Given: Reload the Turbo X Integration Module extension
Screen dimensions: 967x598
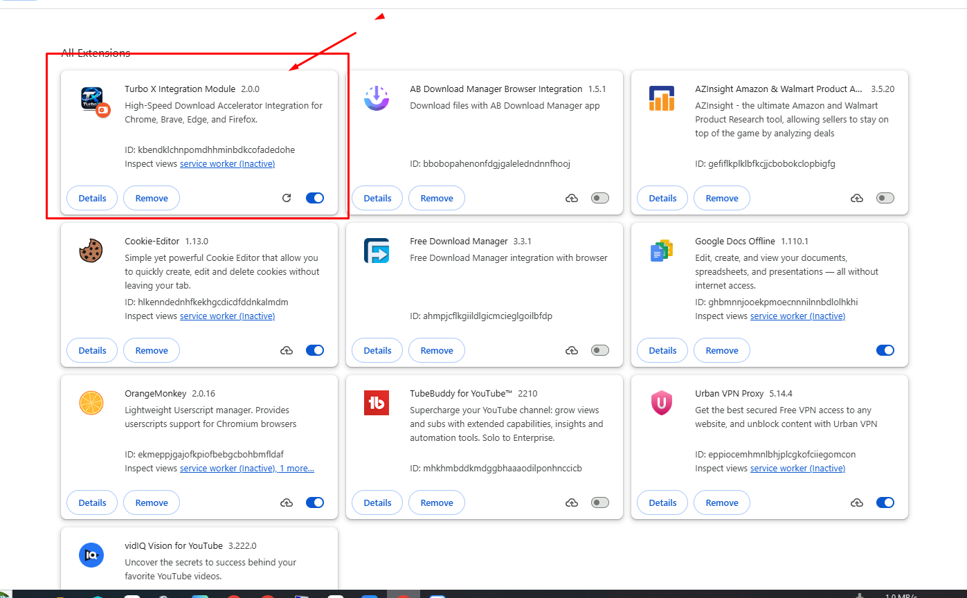Looking at the screenshot, I should tap(287, 198).
